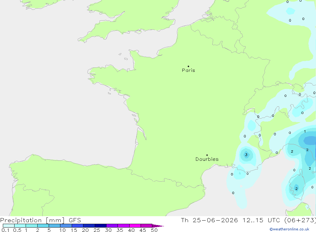Click the lightest cyan 0.1 legend swatch
The width and height of the screenshot is (316, 232).
9,226
